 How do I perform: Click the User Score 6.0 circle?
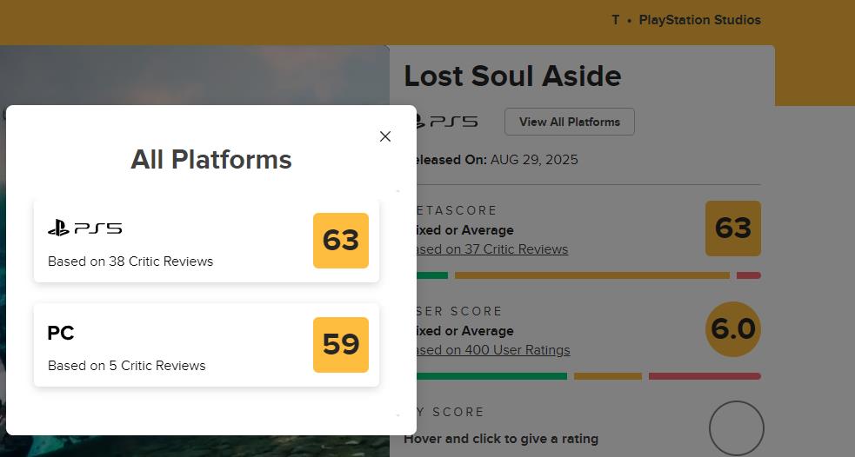732,329
